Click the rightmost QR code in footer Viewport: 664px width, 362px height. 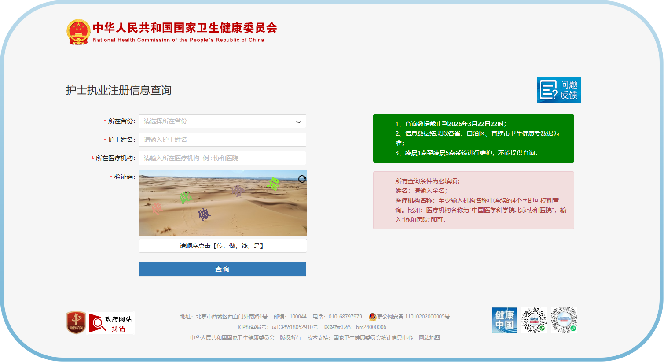(564, 320)
